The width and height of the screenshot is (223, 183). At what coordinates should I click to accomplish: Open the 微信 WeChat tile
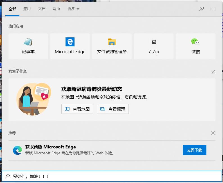coord(195,46)
